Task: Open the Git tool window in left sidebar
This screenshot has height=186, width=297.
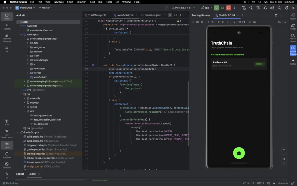Action: click(x=7, y=175)
